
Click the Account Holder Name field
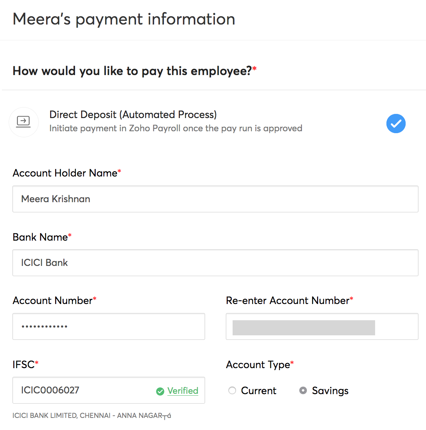(x=215, y=199)
